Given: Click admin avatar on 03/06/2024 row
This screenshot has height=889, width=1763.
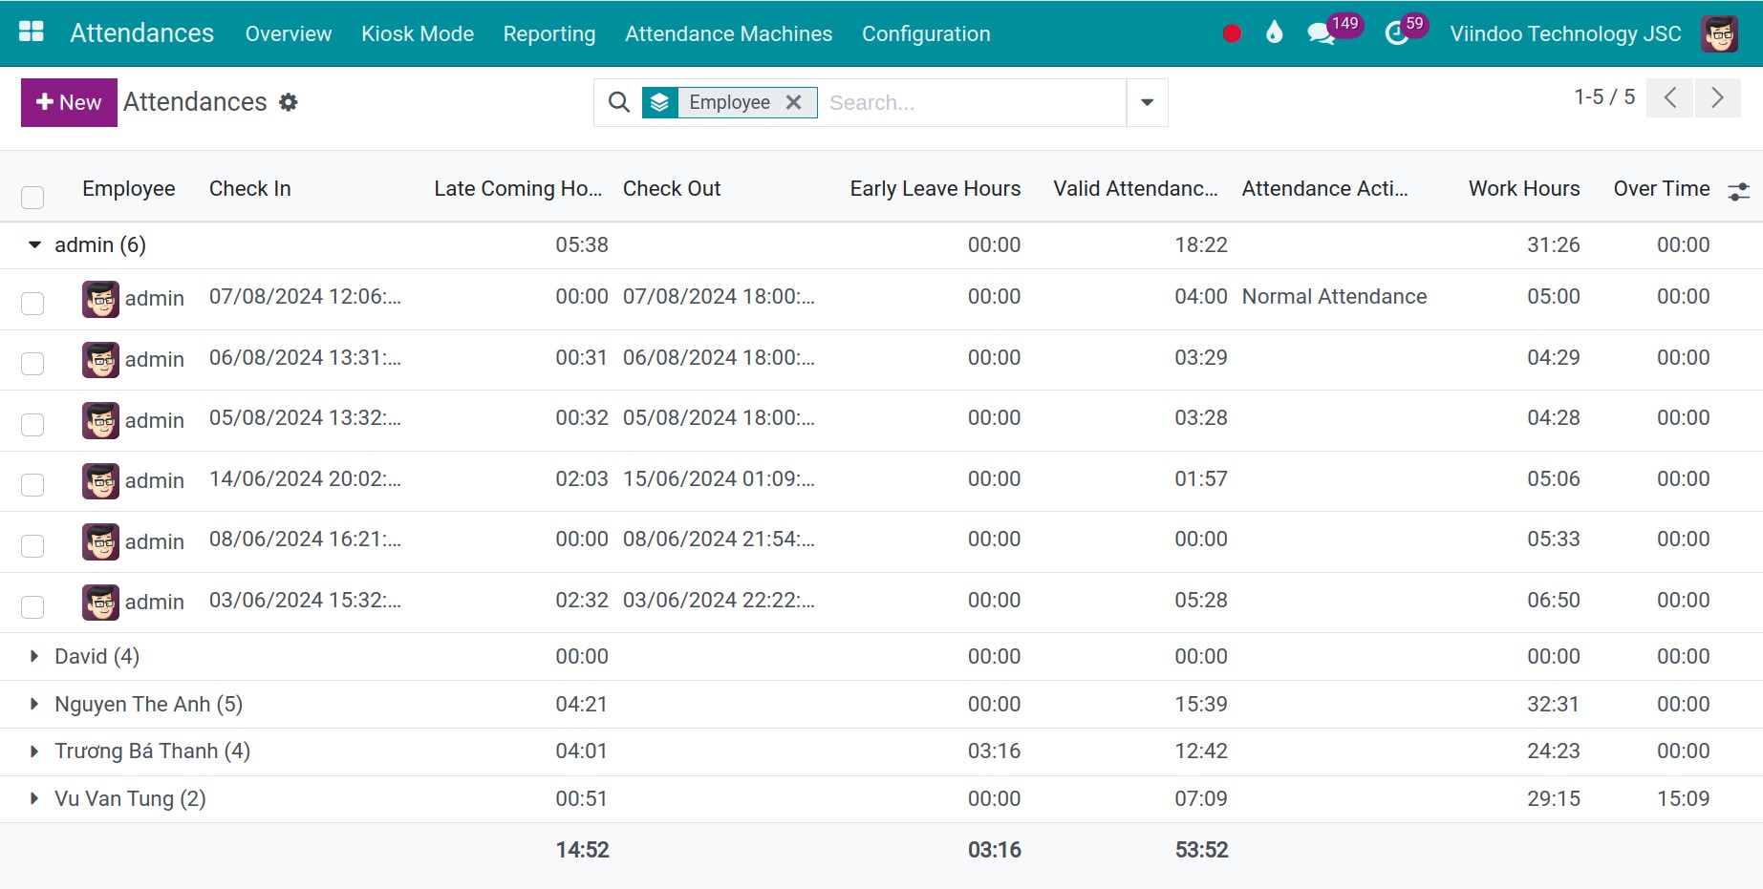Looking at the screenshot, I should 100,603.
